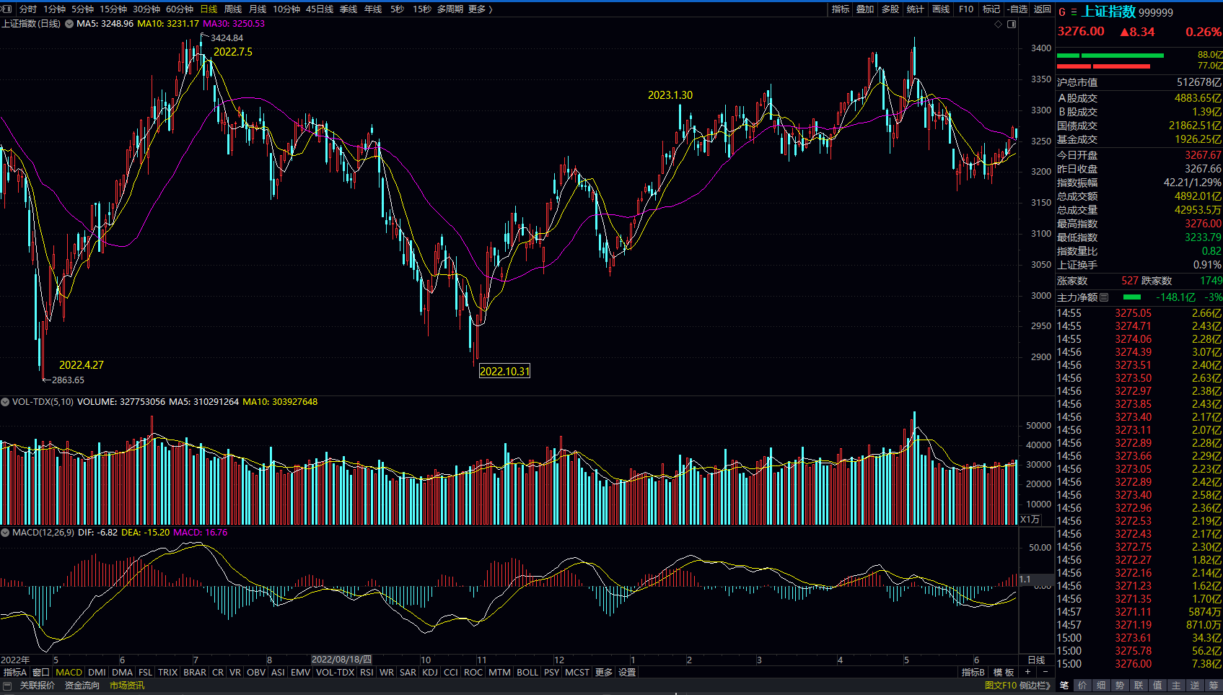The height and width of the screenshot is (695, 1223).
Task: Open the 标记 mark tool
Action: click(991, 9)
